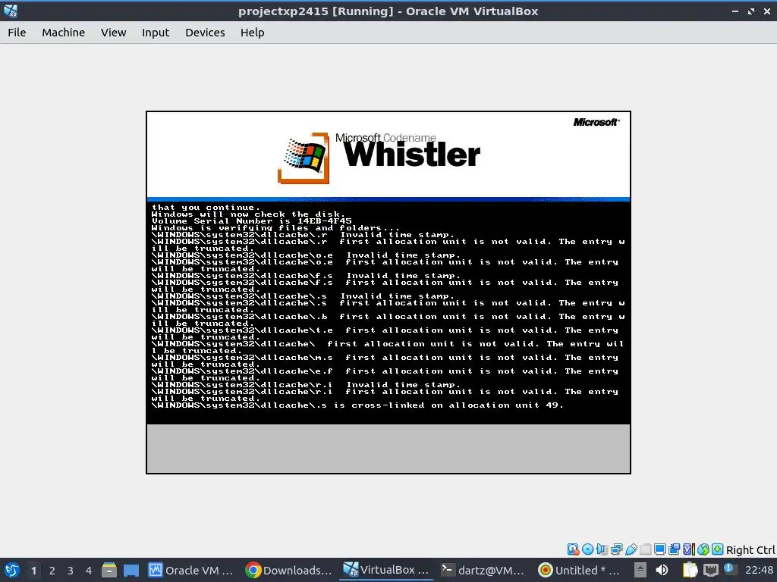Screen dimensions: 777x582
Task: Close the VirtualBox window
Action: click(767, 11)
